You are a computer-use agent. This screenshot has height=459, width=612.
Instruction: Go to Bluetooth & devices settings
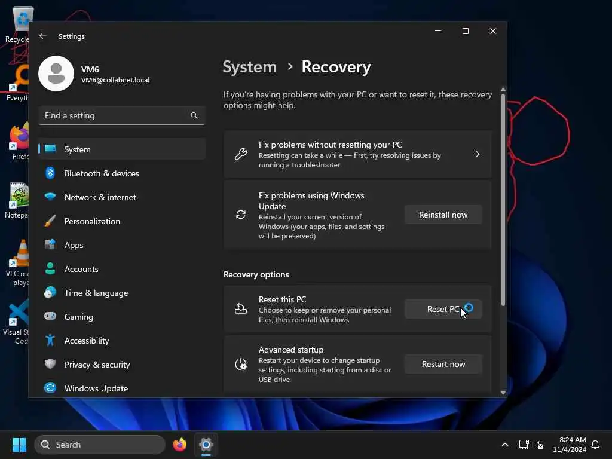coord(122,173)
